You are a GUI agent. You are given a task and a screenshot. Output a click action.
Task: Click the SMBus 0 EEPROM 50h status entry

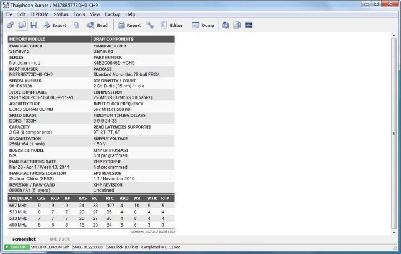[50, 247]
